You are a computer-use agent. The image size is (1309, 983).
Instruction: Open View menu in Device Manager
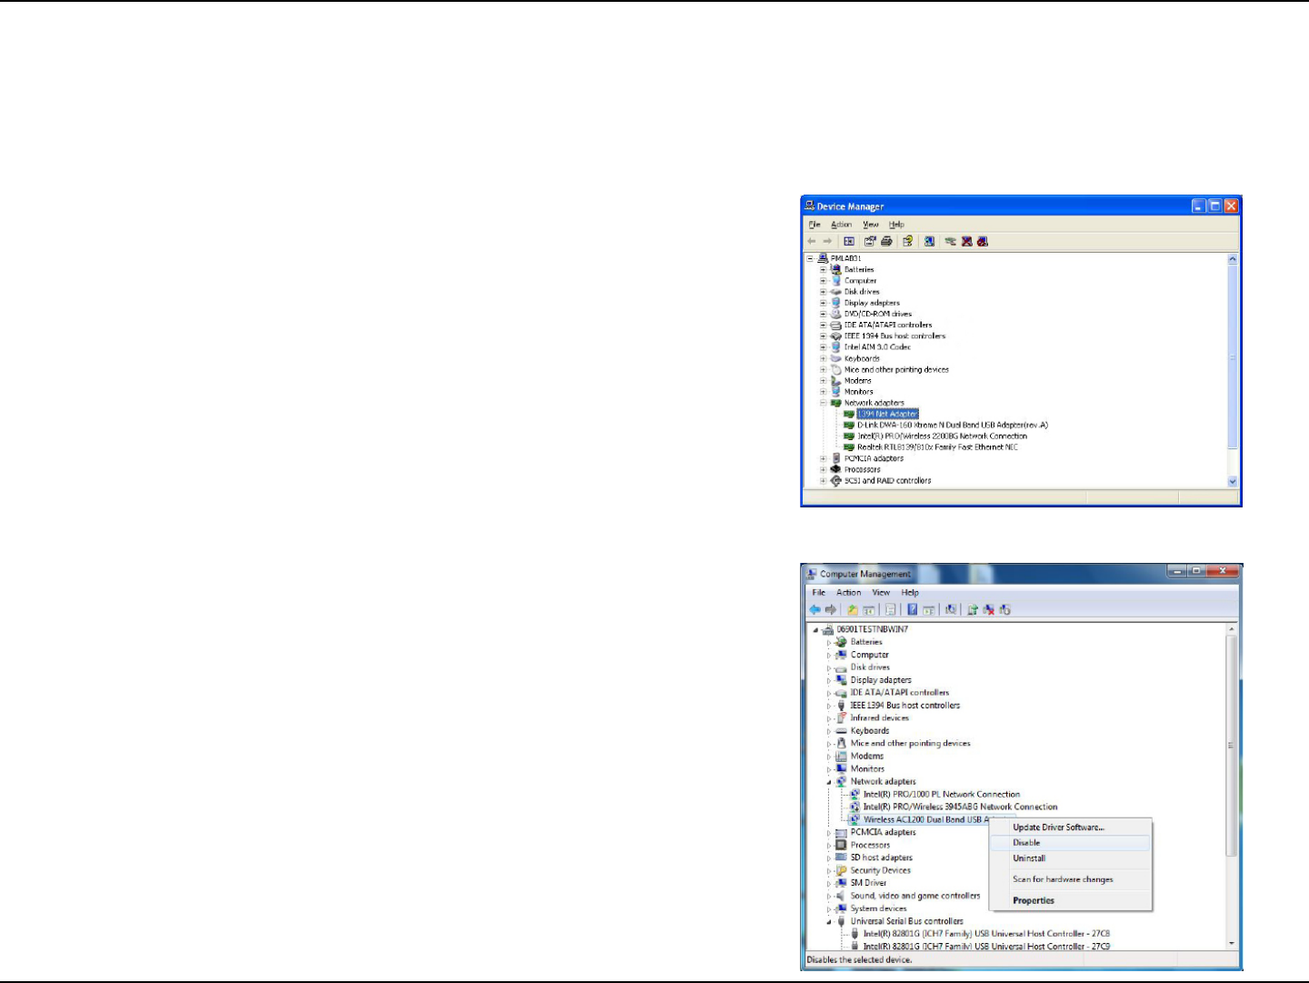tap(871, 225)
